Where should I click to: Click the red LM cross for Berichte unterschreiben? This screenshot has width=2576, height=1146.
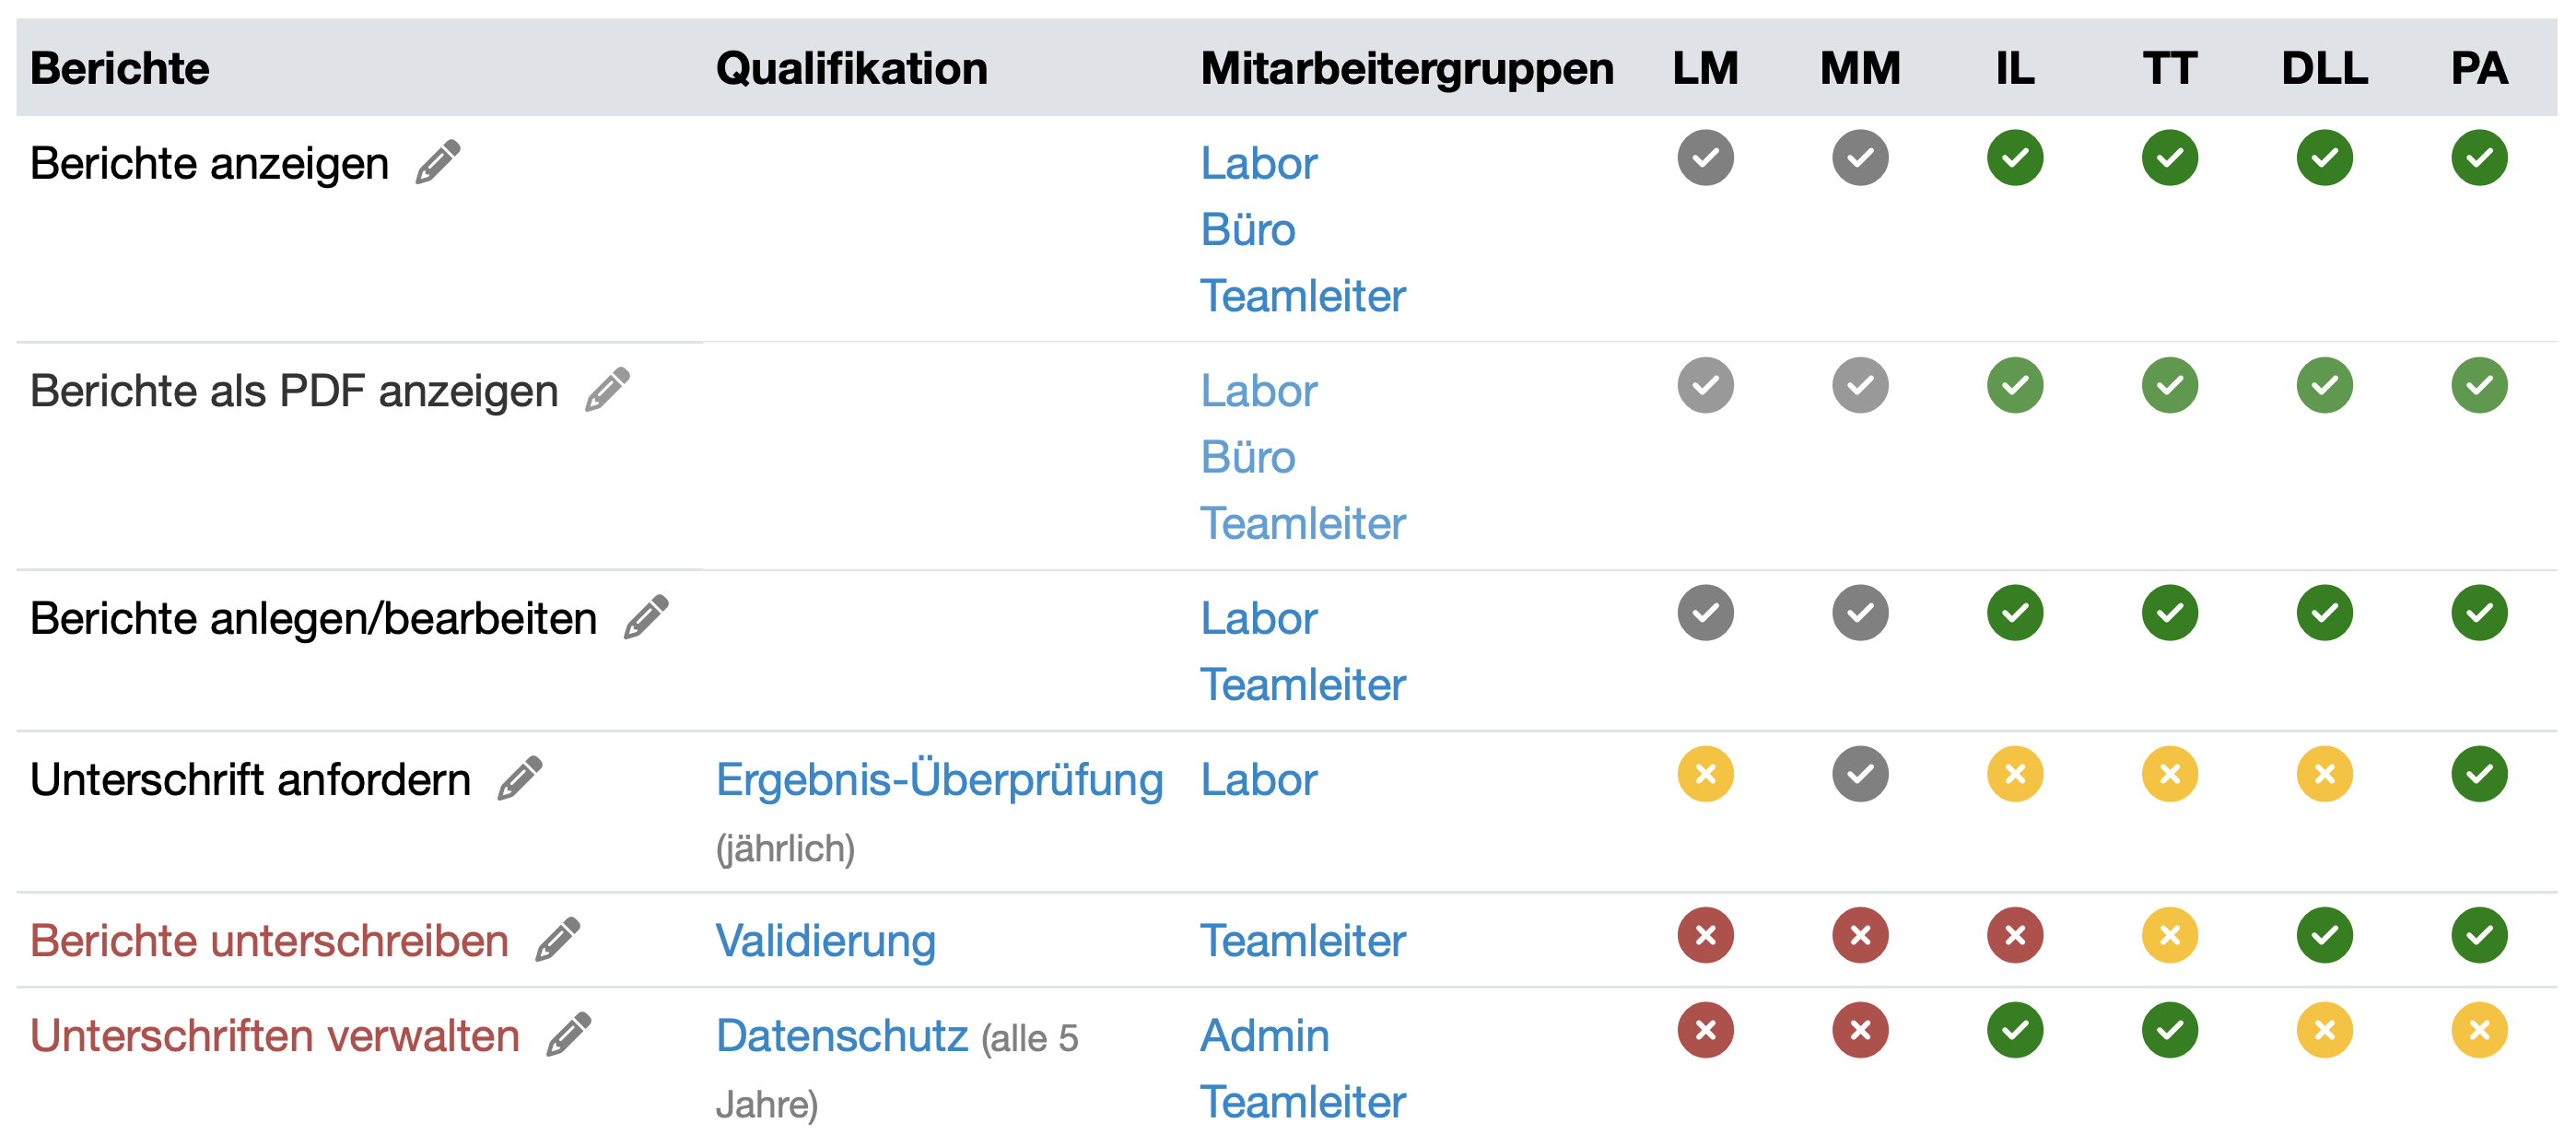point(1704,936)
